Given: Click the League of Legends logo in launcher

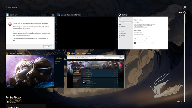Looking at the screenshot, I should point(59,58).
